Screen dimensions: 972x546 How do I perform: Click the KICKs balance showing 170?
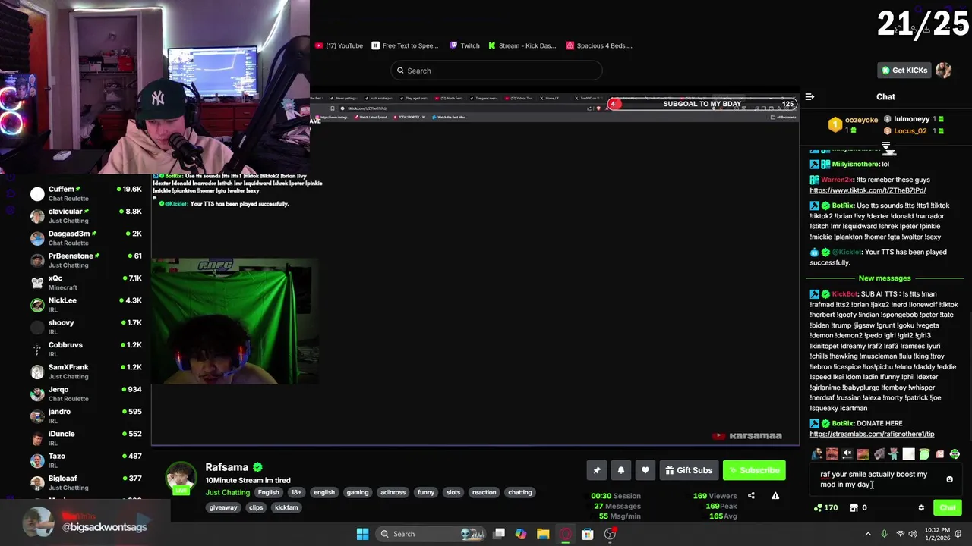pyautogui.click(x=825, y=508)
